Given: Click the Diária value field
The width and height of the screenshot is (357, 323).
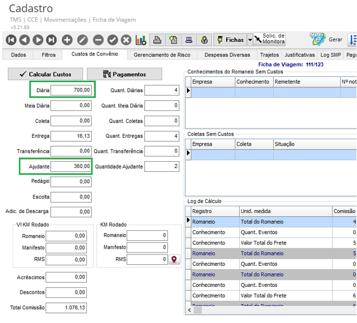Looking at the screenshot, I should (x=72, y=91).
